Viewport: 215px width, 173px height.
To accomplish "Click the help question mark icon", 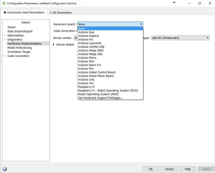I will [x=4, y=169].
